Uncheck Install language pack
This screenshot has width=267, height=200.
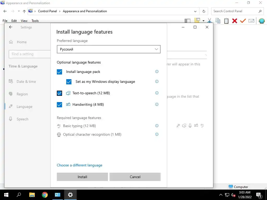coord(59,72)
